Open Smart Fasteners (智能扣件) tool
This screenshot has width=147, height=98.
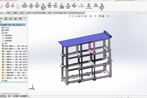(x=31, y=5)
